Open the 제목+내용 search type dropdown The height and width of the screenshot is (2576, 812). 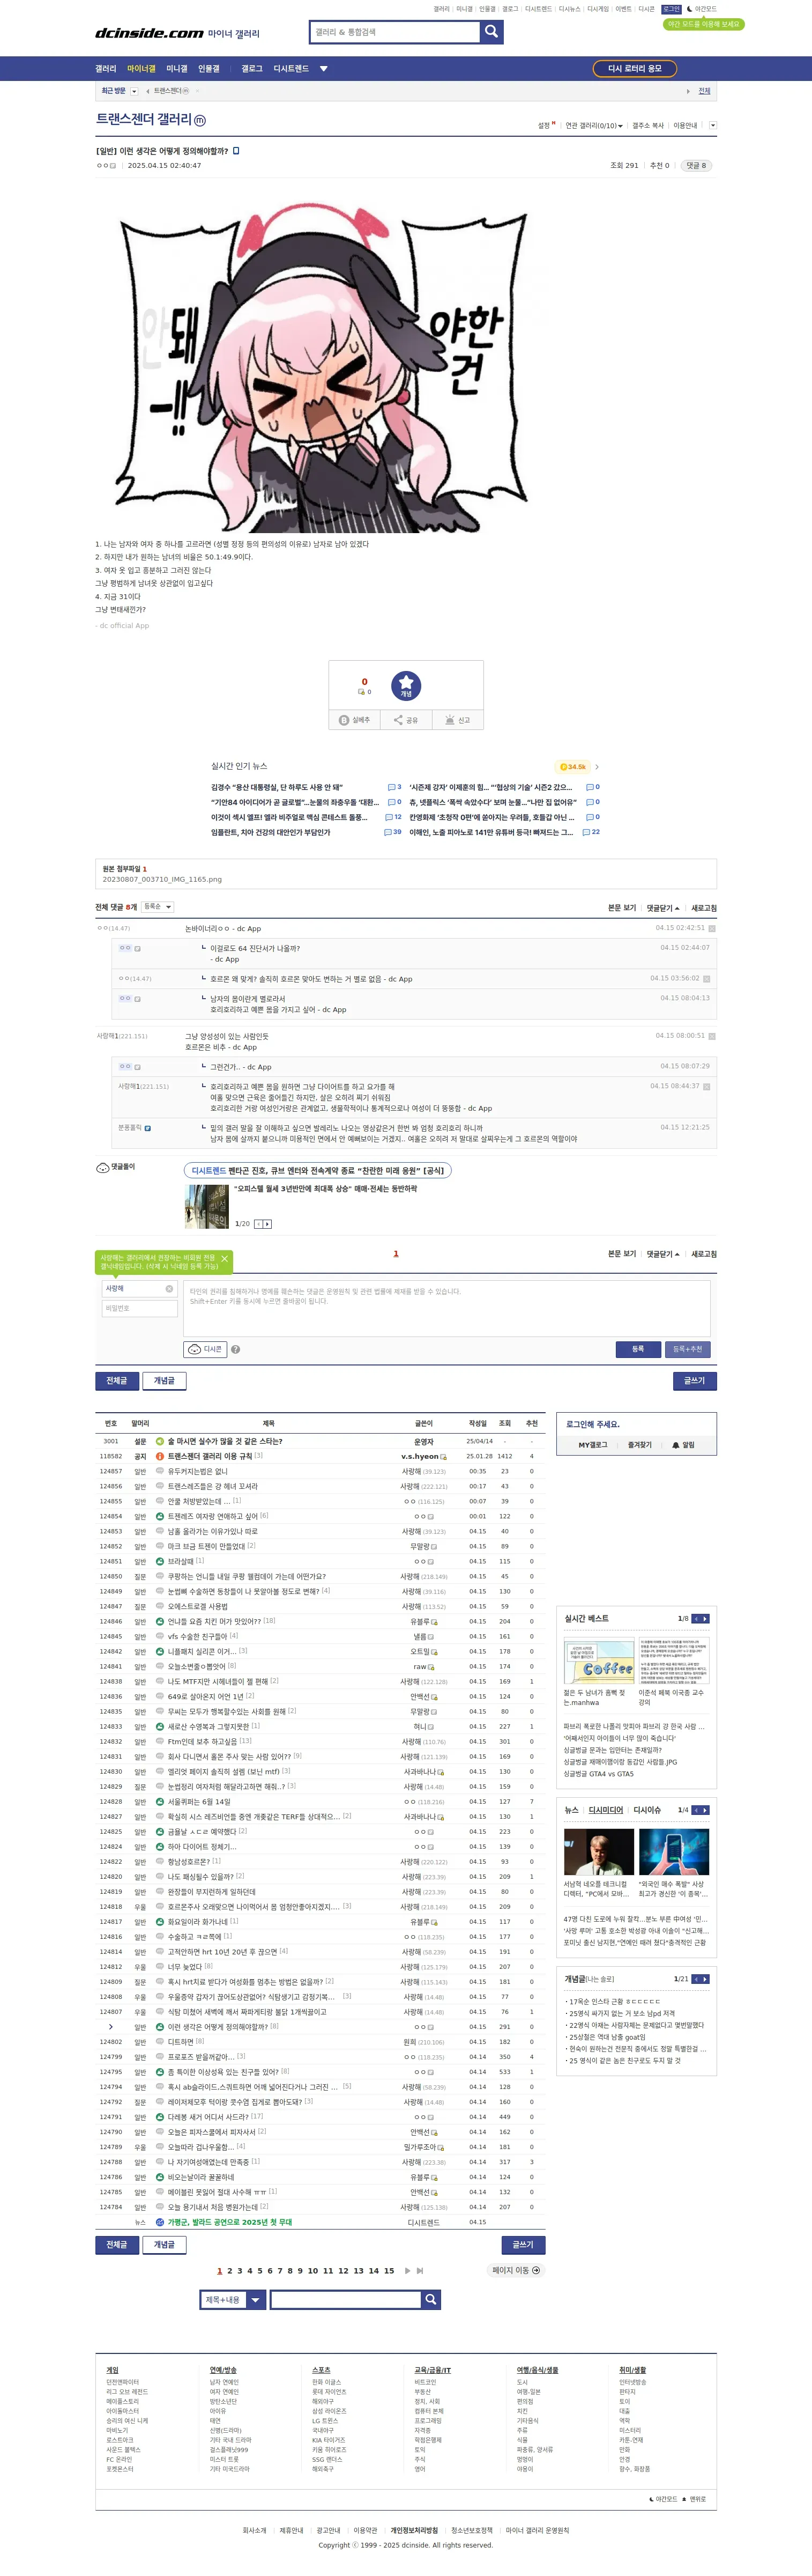point(232,2300)
